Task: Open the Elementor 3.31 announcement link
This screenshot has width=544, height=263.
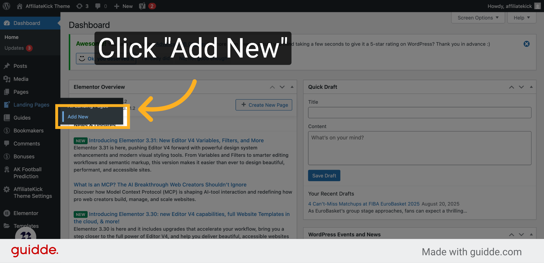Action: click(x=176, y=140)
